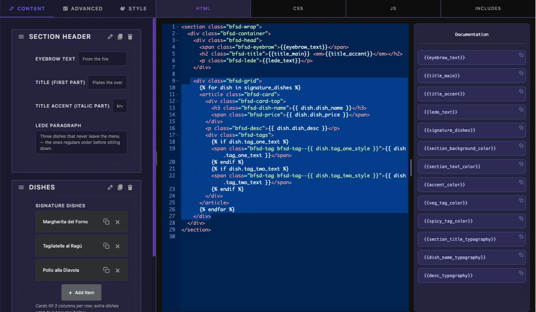Viewport: 536px width, 312px height.
Task: Copy the {{lede_text}} variable
Action: click(x=521, y=109)
